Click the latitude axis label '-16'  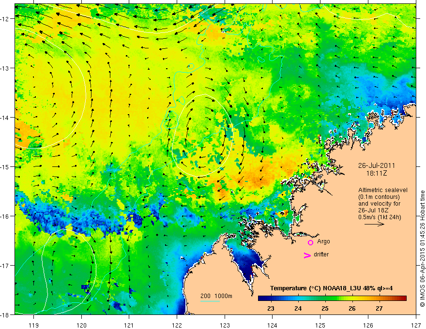[5, 216]
